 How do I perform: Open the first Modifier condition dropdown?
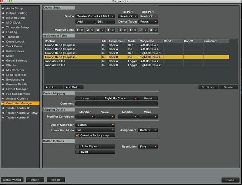85,117
